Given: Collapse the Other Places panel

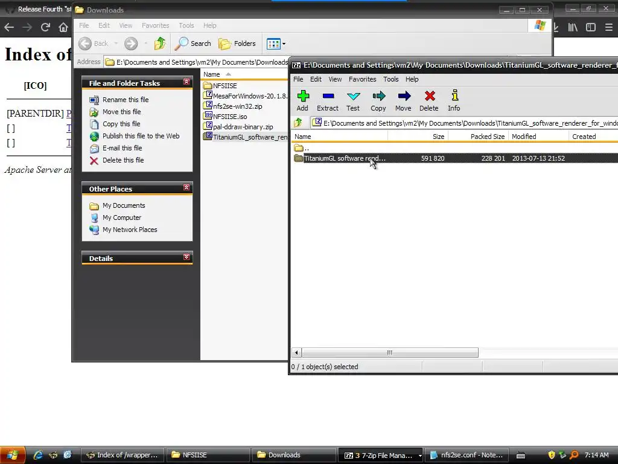Looking at the screenshot, I should [x=186, y=187].
